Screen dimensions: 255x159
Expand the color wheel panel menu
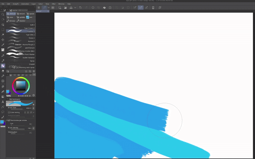[34, 75]
